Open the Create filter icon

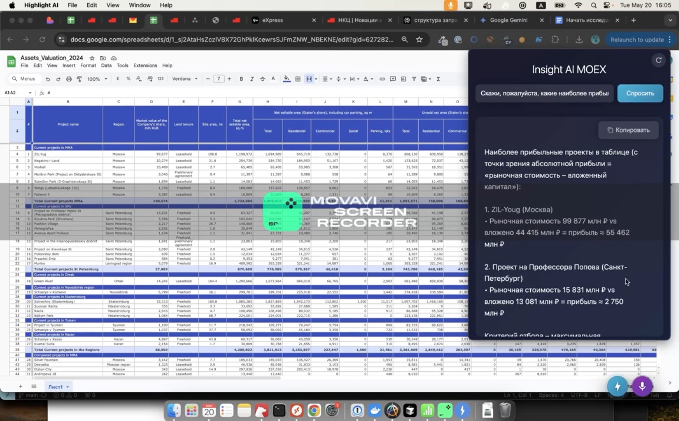click(414, 79)
